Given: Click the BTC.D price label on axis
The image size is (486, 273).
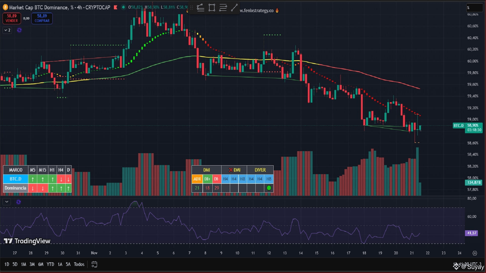Looking at the screenshot, I should pyautogui.click(x=458, y=125).
